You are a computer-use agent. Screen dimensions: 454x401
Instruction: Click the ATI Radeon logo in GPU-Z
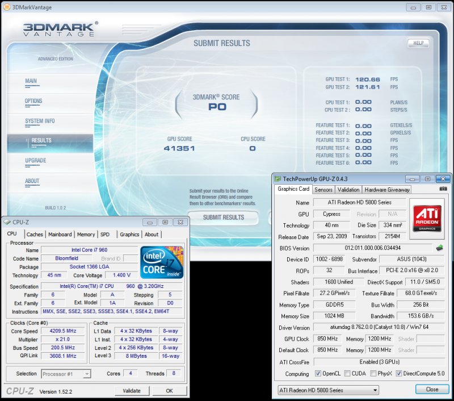click(427, 218)
